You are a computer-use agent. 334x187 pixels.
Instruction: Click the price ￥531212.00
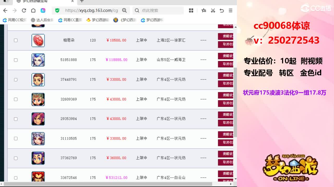116,178
